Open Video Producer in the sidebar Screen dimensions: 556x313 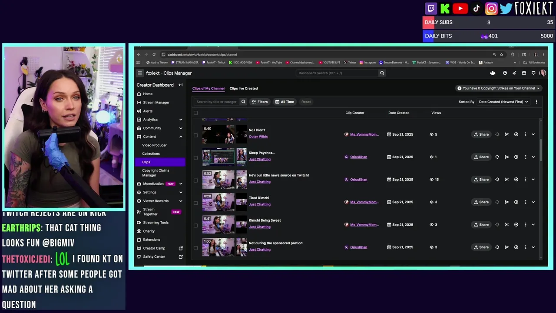tap(154, 145)
